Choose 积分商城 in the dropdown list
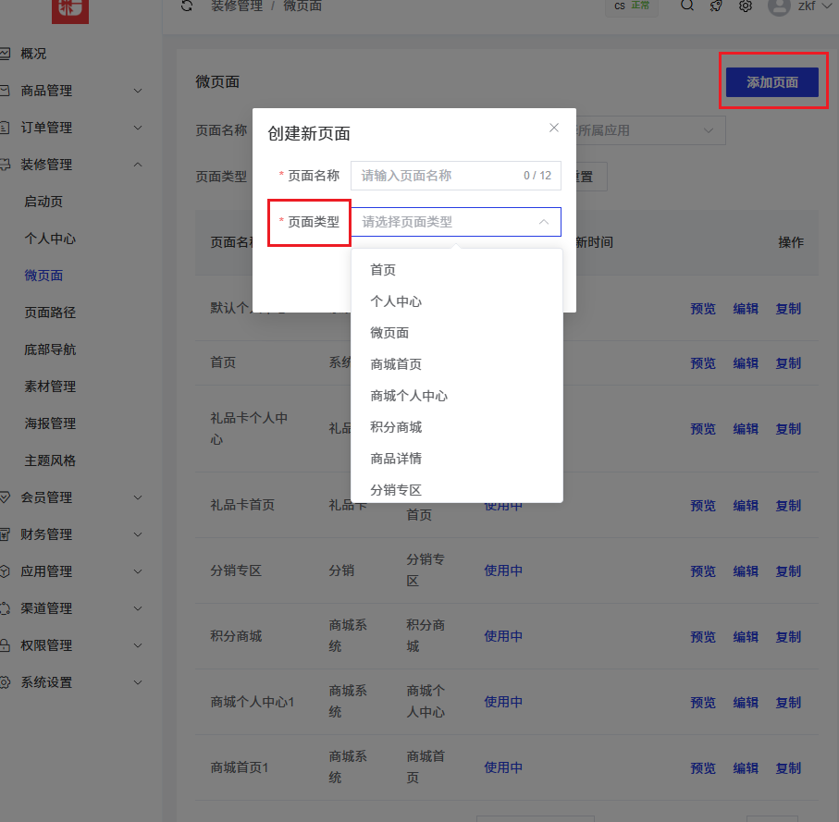This screenshot has width=839, height=822. pos(396,427)
